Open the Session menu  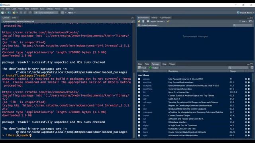34,9
